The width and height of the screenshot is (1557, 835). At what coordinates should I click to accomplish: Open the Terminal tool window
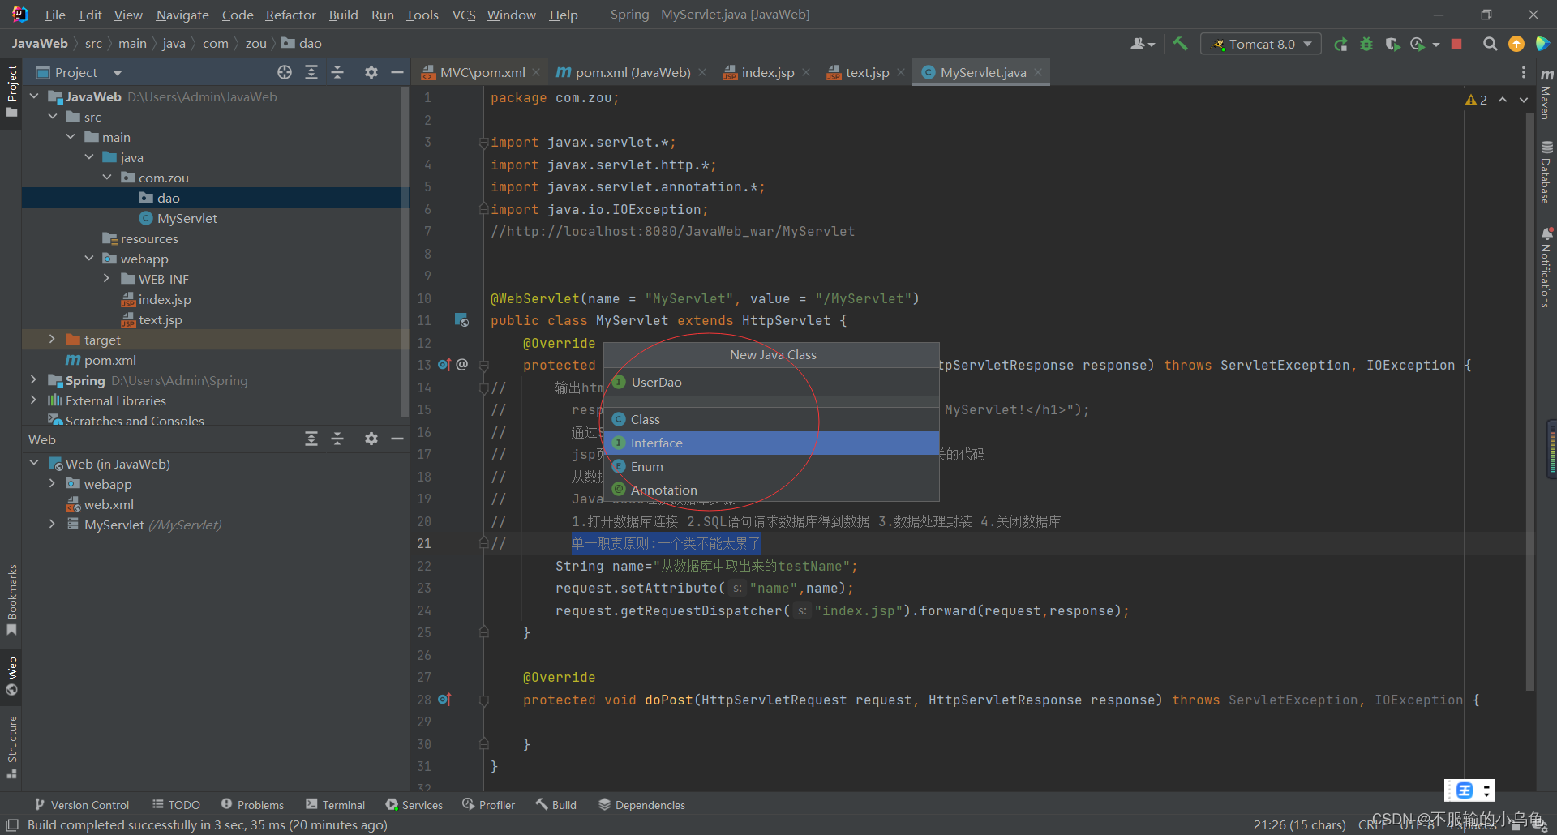point(335,805)
